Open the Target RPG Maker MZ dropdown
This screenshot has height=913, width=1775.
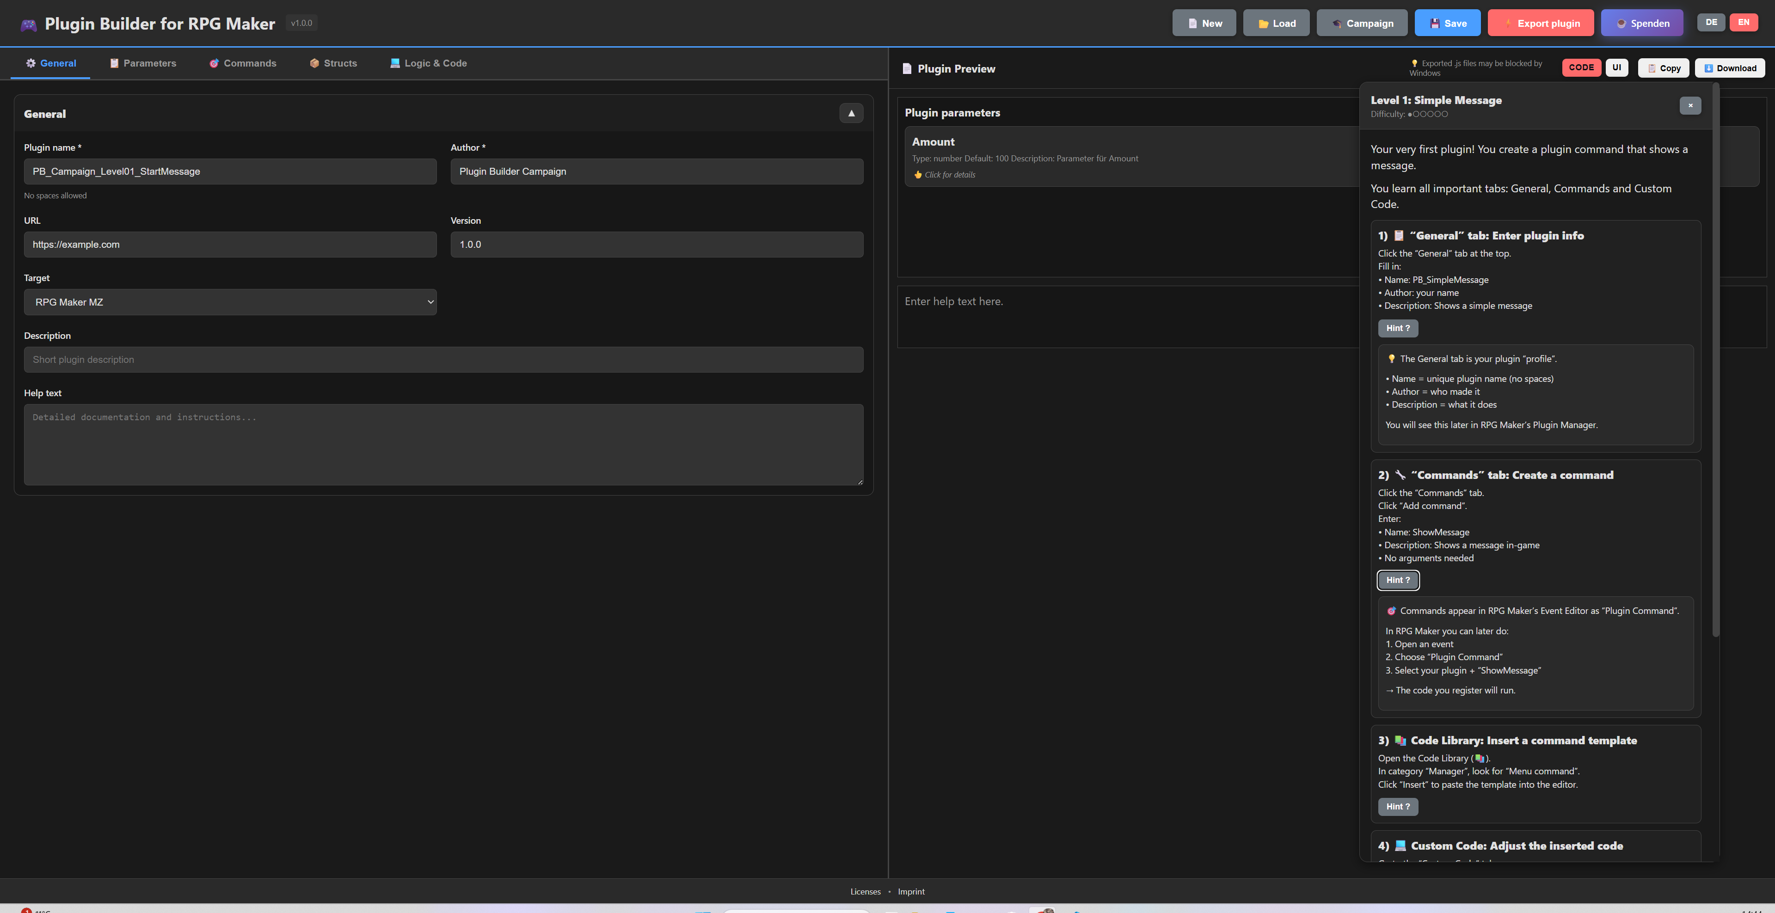click(x=230, y=302)
